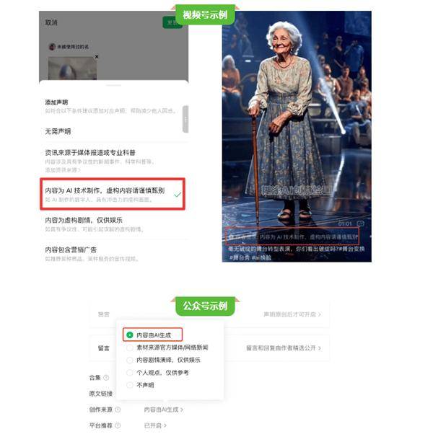Choose 内容包含营销广告 option
This screenshot has width=433, height=447.
click(x=71, y=250)
